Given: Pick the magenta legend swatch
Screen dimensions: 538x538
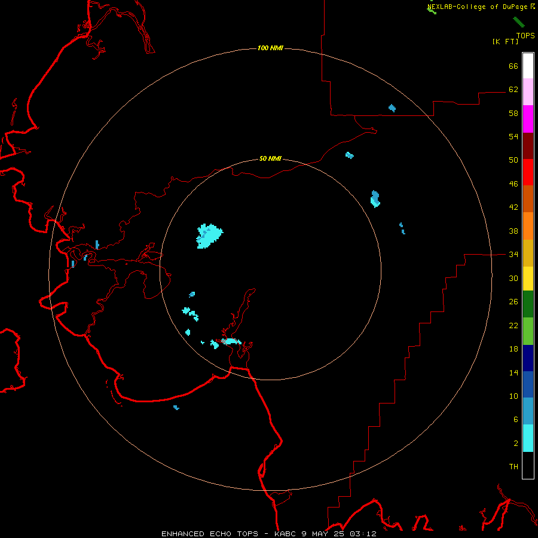Looking at the screenshot, I should tap(528, 119).
